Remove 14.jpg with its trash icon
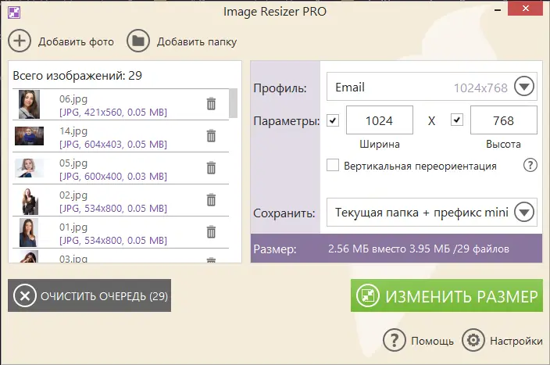This screenshot has height=365, width=550. 211,136
